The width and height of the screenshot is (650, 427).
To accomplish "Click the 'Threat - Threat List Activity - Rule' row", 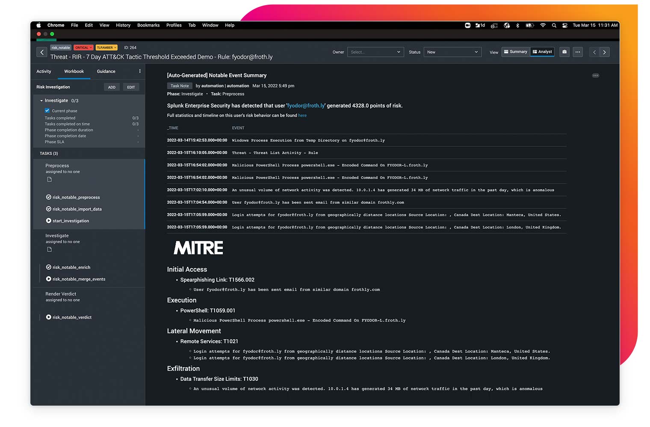I will click(x=366, y=152).
